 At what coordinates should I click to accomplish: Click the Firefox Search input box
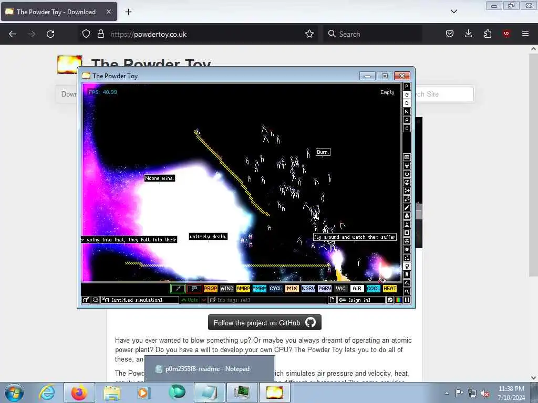[x=373, y=34]
